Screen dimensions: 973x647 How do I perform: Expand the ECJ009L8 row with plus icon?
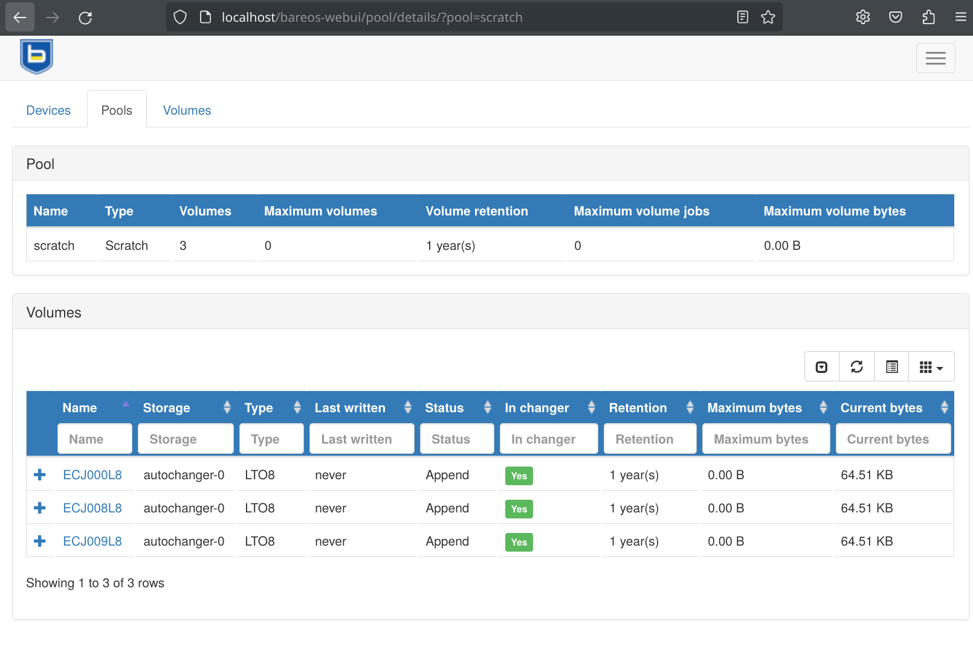(40, 541)
